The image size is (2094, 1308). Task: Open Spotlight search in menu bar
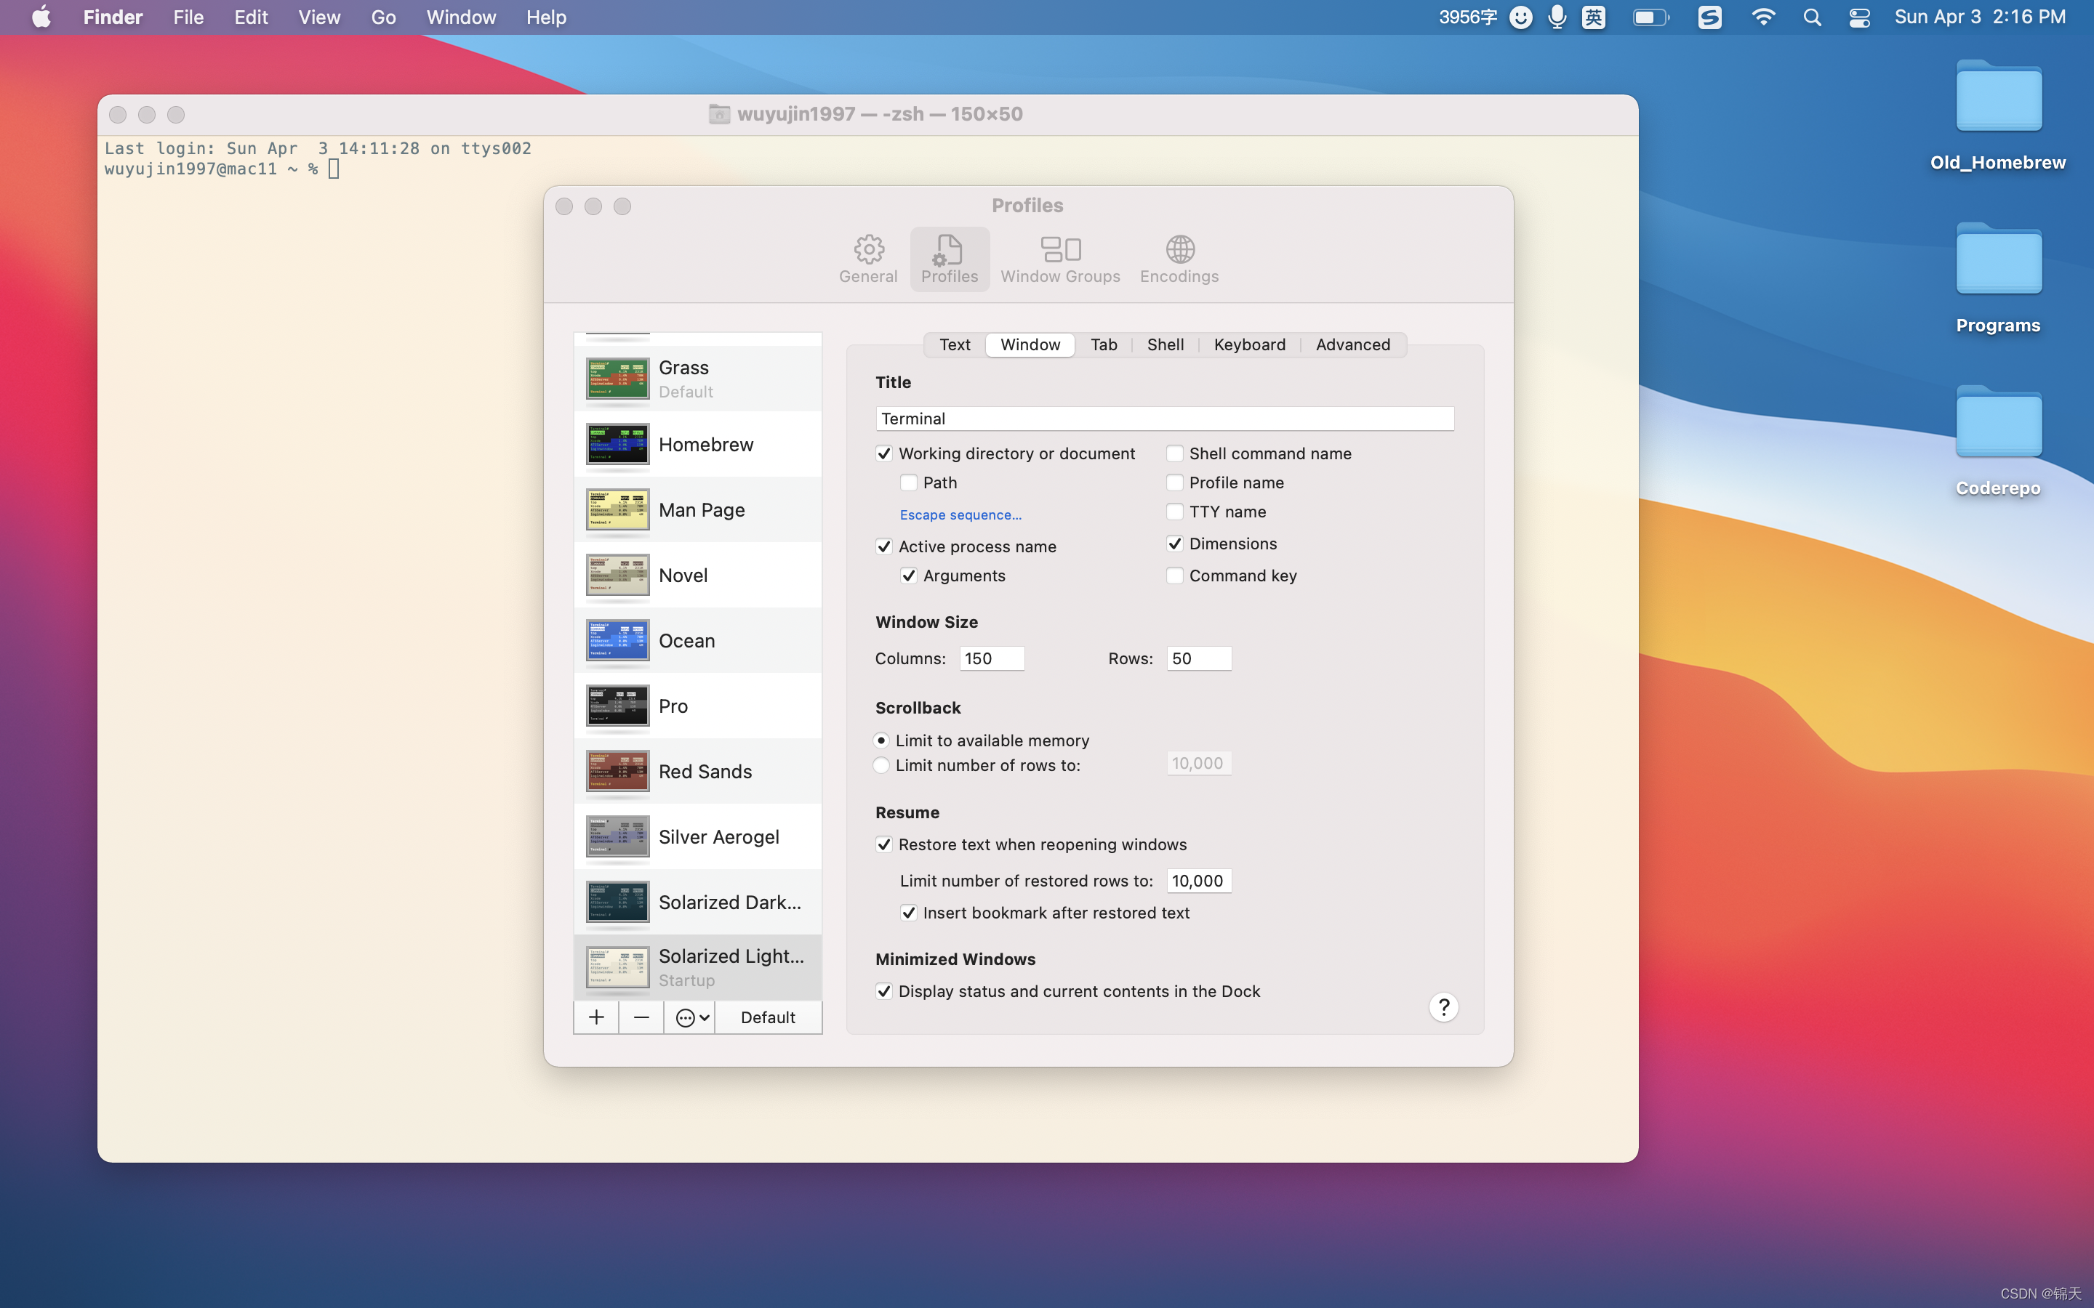[1812, 17]
